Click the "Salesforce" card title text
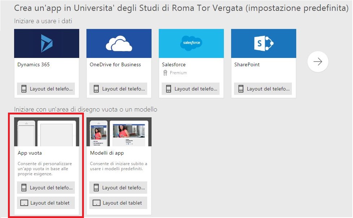353x218 pixels. pos(174,64)
